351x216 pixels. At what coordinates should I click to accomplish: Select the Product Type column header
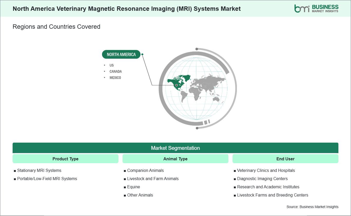[x=66, y=159]
